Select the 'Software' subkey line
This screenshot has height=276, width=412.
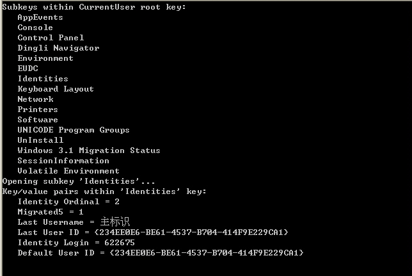(x=38, y=120)
